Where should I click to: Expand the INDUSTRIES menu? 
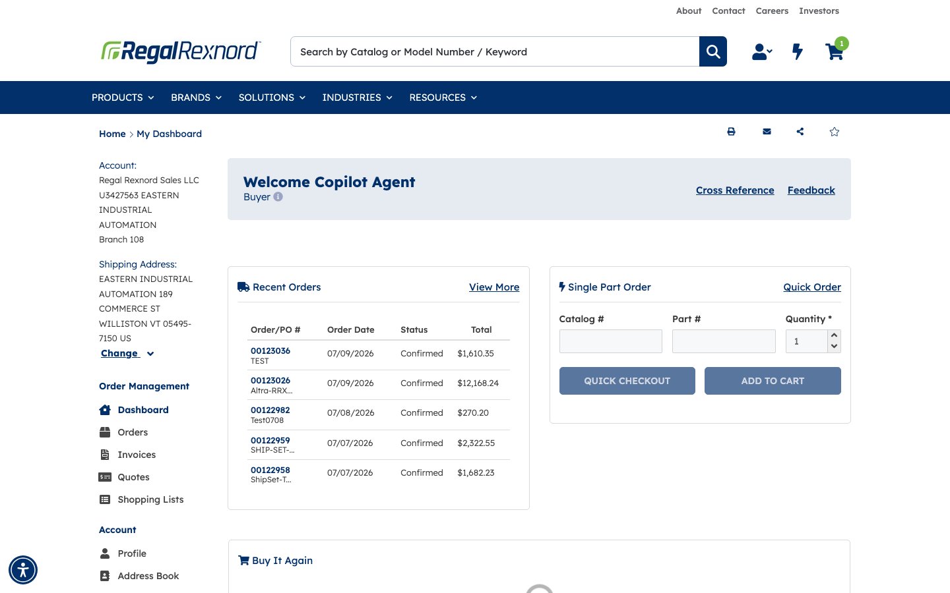[357, 98]
